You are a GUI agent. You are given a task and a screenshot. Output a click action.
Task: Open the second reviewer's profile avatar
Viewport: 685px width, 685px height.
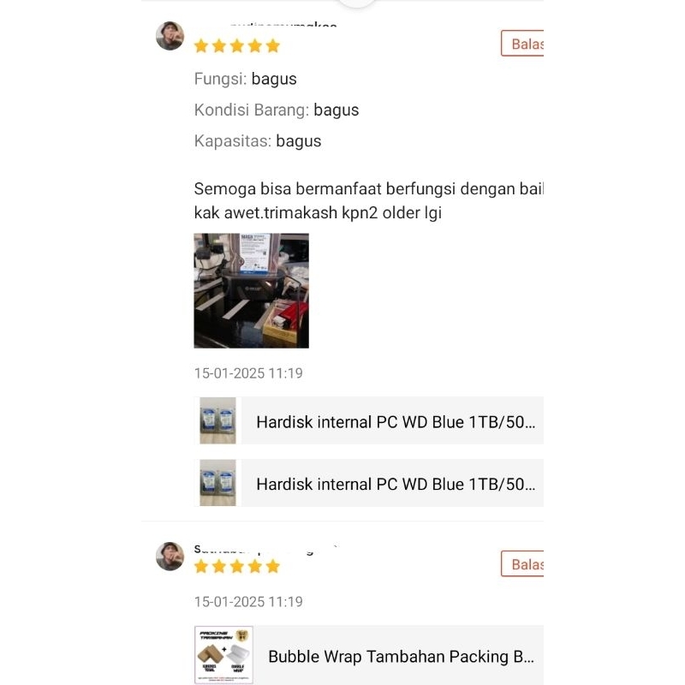[x=170, y=556]
